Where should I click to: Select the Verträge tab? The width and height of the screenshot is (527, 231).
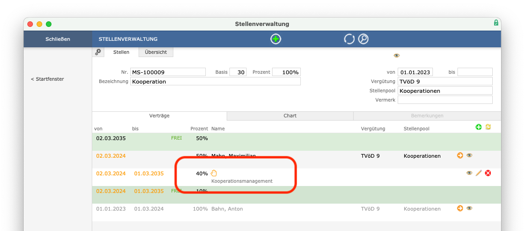159,115
